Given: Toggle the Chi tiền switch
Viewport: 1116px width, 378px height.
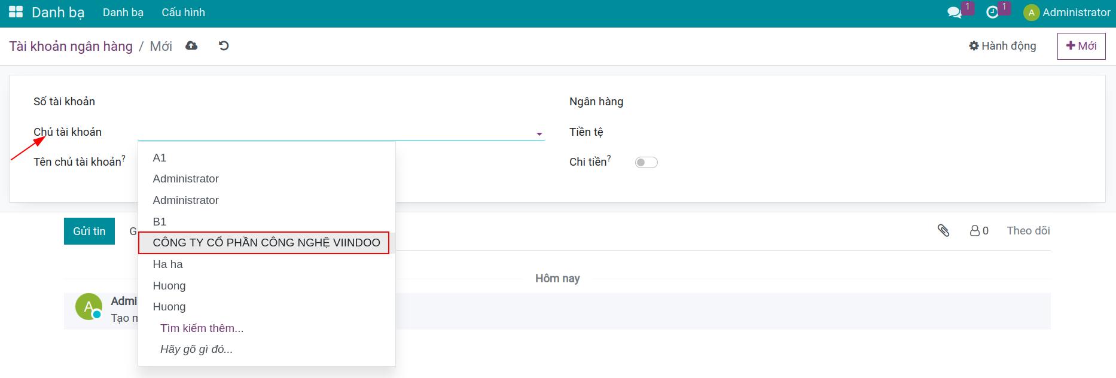Looking at the screenshot, I should point(646,162).
